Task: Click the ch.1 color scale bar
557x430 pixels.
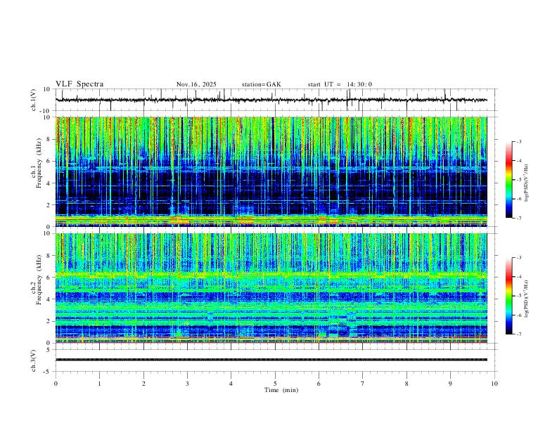Action: 509,180
